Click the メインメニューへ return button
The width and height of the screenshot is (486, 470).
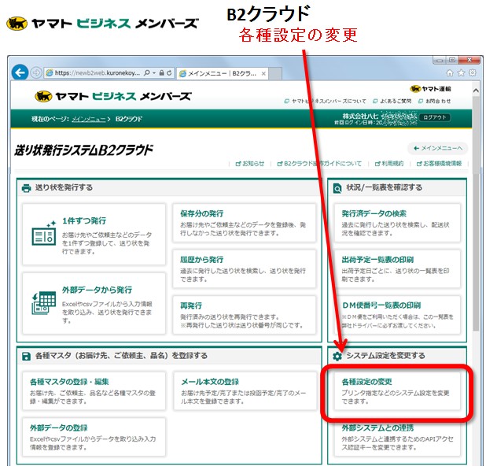point(437,148)
